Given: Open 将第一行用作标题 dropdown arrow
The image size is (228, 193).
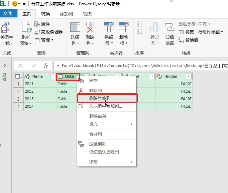Looking at the screenshot, I should click(x=222, y=32).
